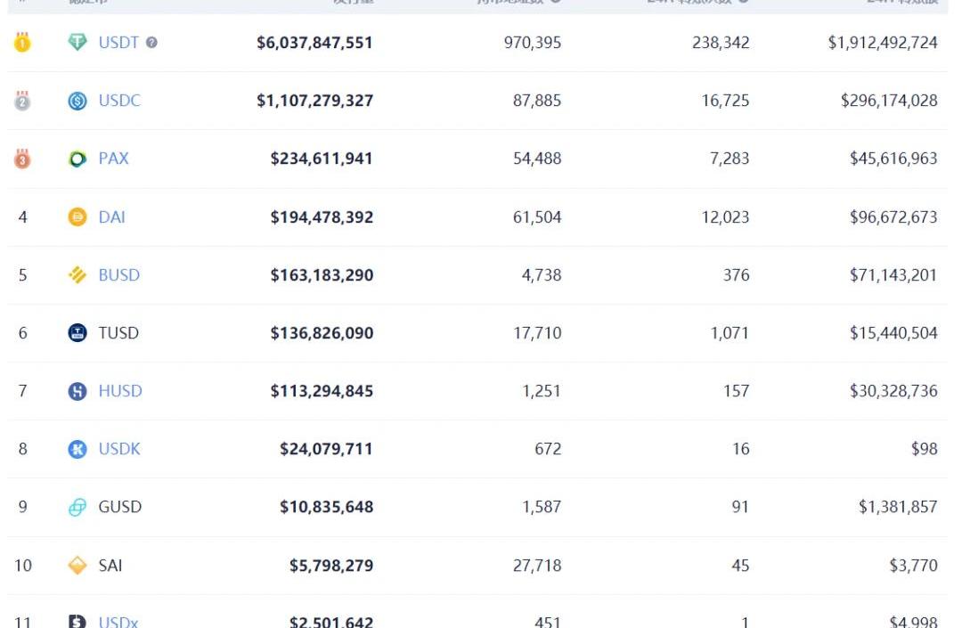Click the help icon beside USDT
The height and width of the screenshot is (628, 962).
pyautogui.click(x=151, y=42)
